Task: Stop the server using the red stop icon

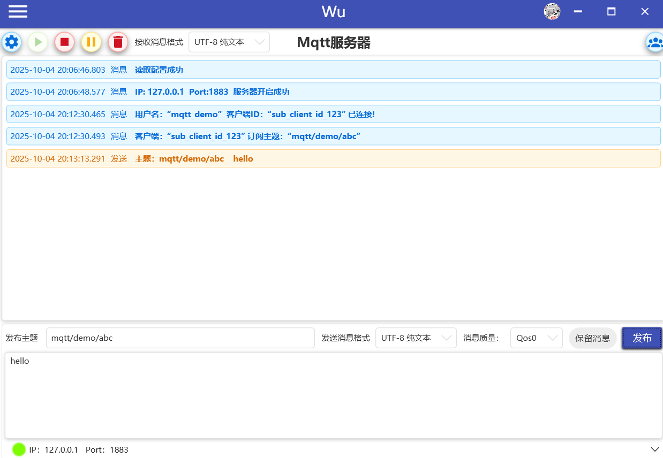Action: point(64,42)
